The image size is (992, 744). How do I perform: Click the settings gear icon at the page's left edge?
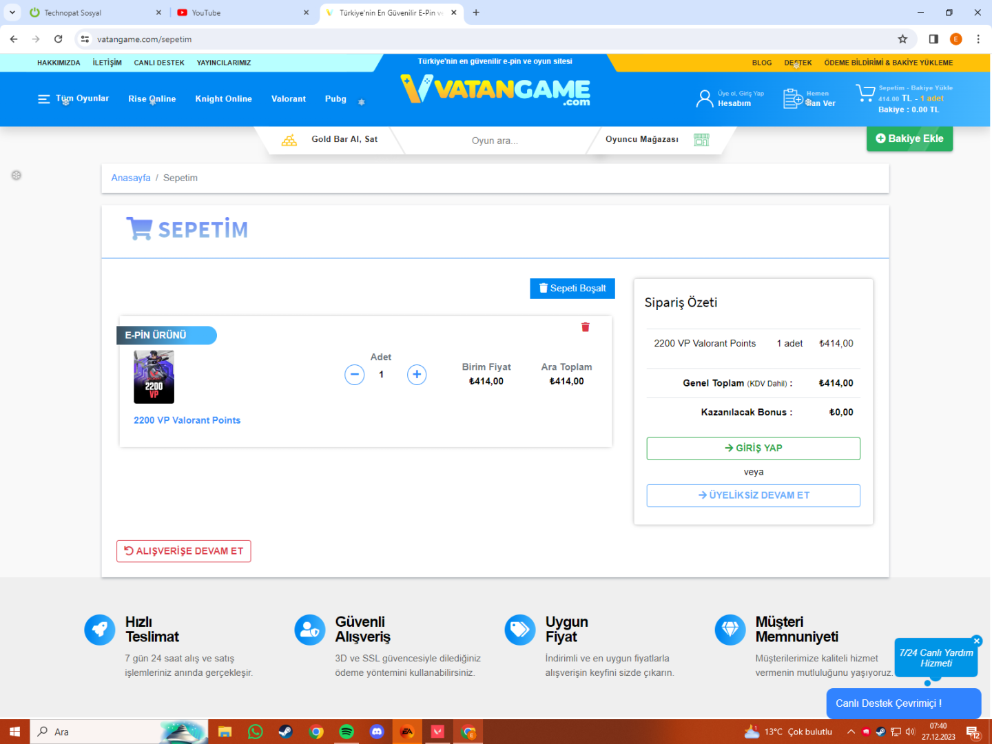pos(17,176)
